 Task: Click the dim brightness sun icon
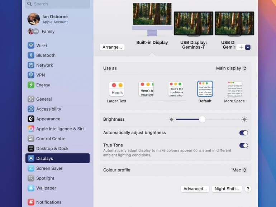(171, 120)
